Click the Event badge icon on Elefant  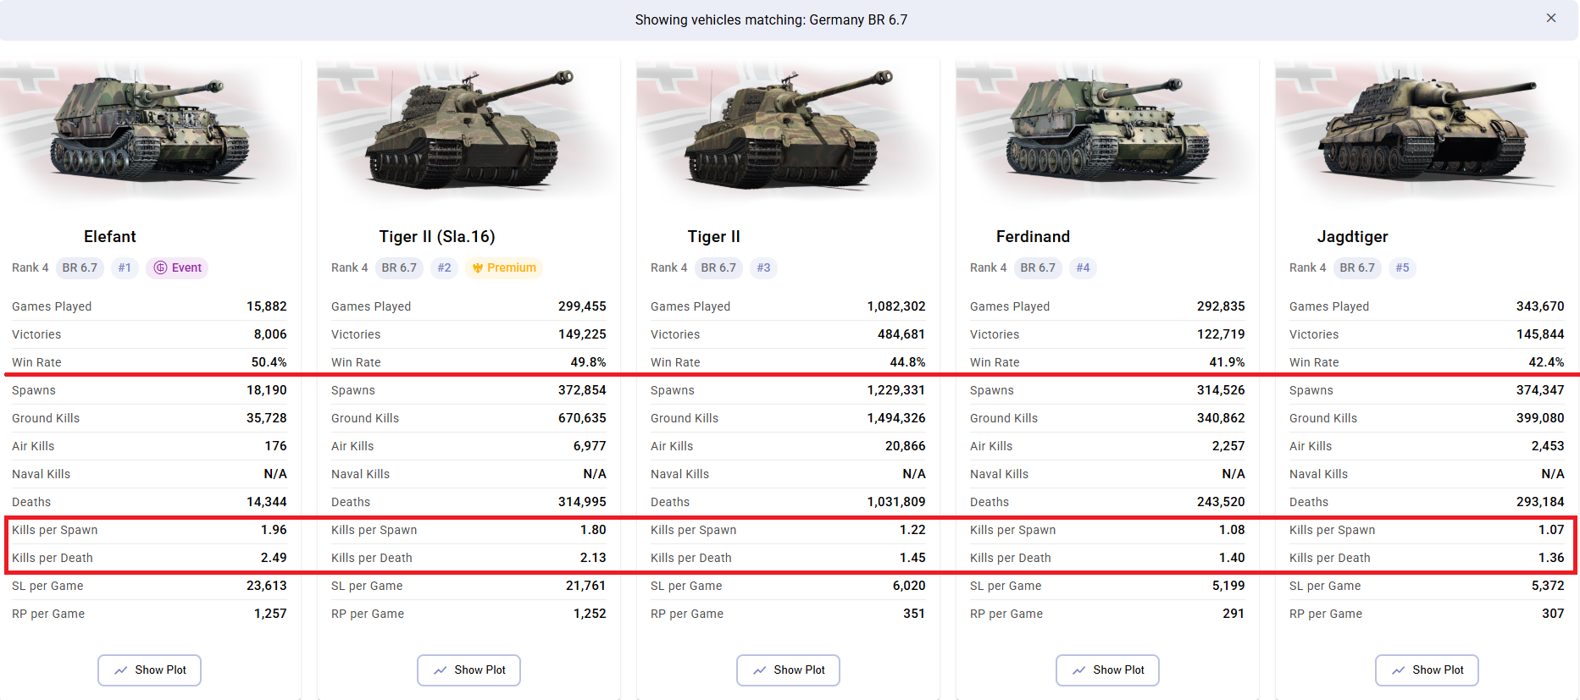(x=160, y=267)
